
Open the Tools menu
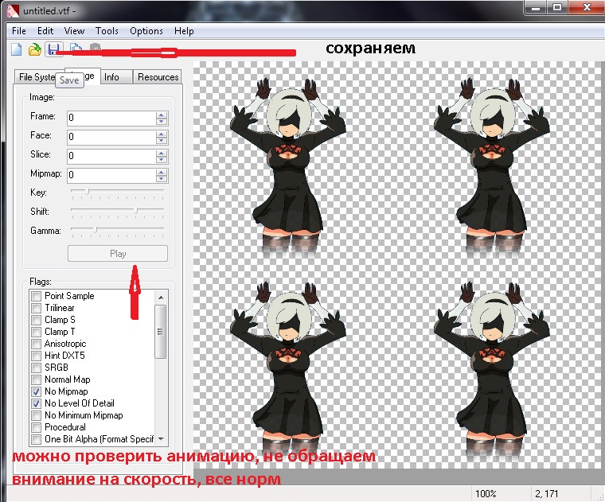[107, 31]
